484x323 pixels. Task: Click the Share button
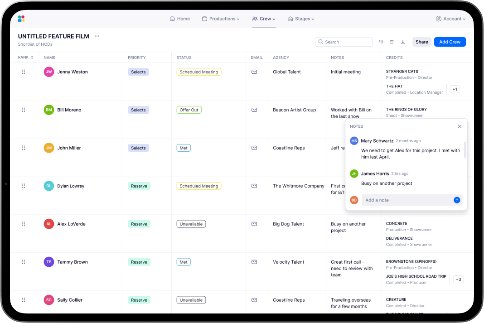click(x=421, y=42)
